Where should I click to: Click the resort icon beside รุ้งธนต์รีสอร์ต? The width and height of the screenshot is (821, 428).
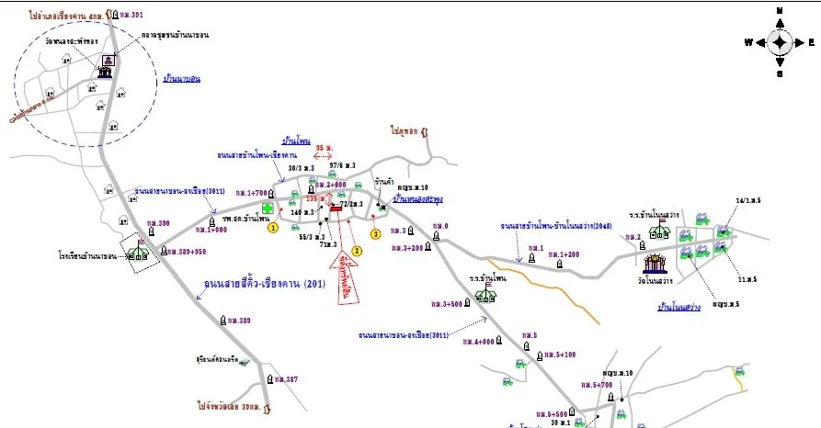tap(244, 362)
